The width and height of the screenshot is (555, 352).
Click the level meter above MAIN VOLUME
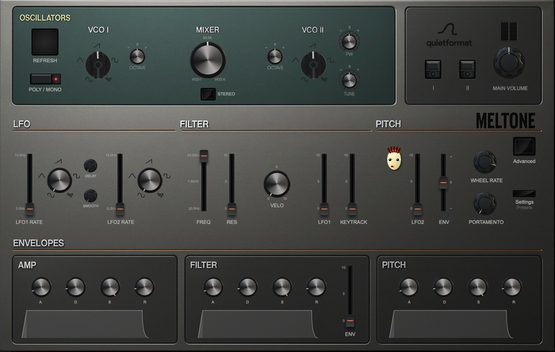coord(509,31)
